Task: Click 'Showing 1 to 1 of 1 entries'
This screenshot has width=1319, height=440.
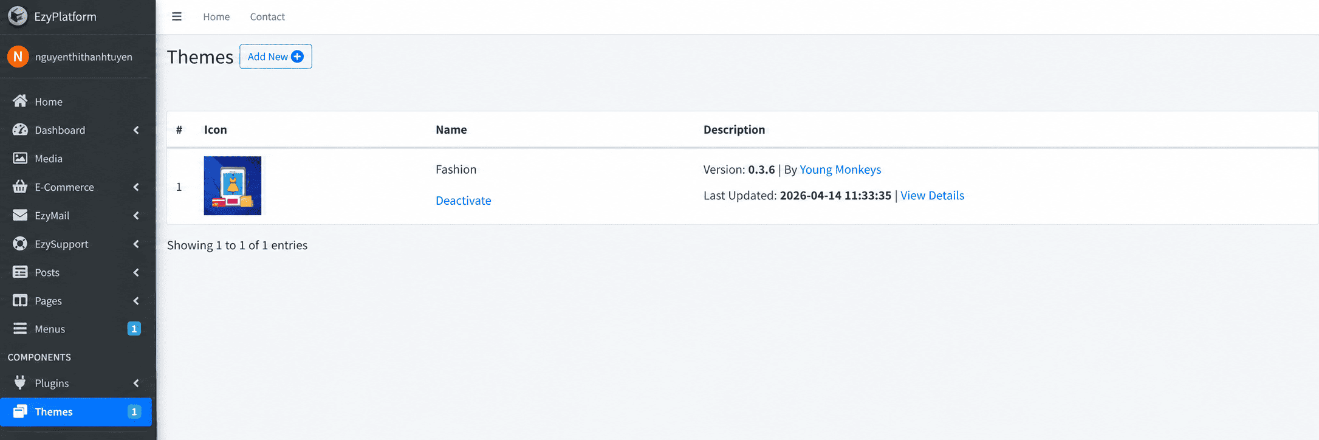Action: 238,245
